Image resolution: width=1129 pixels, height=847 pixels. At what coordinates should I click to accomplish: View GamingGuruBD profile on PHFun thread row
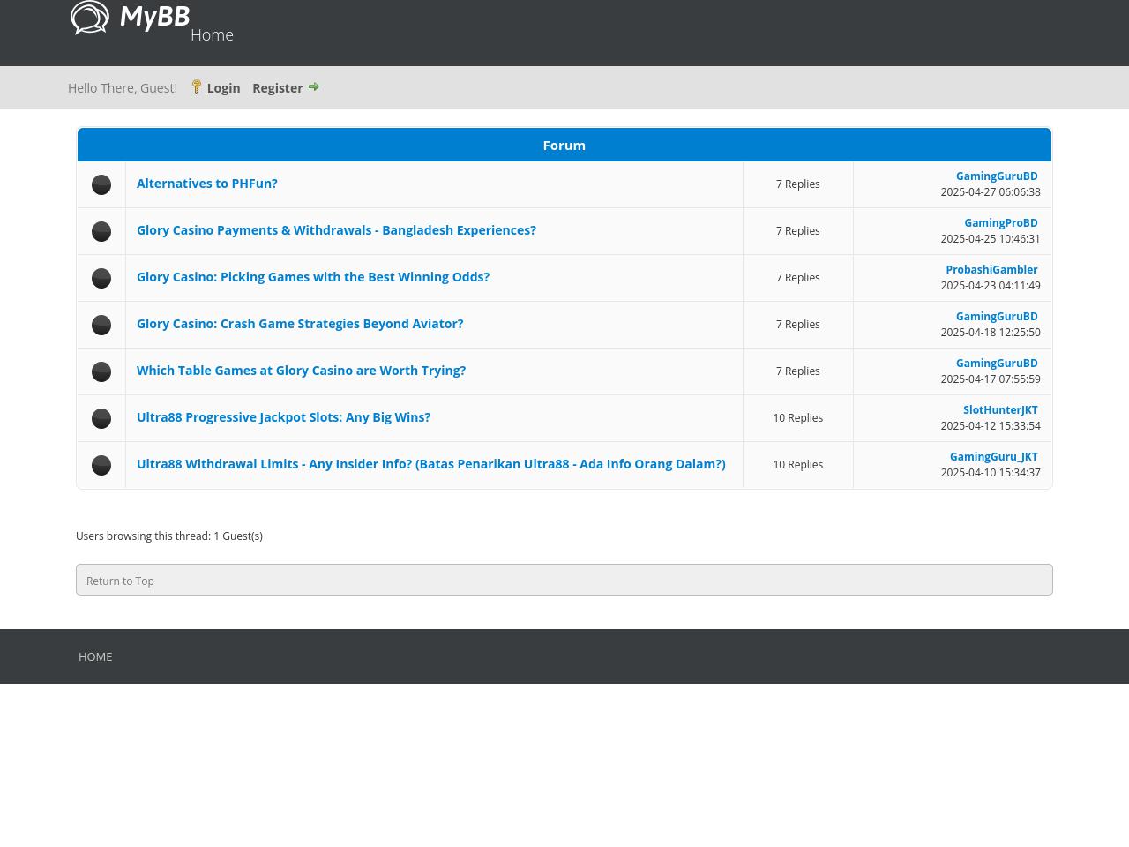coord(997,176)
